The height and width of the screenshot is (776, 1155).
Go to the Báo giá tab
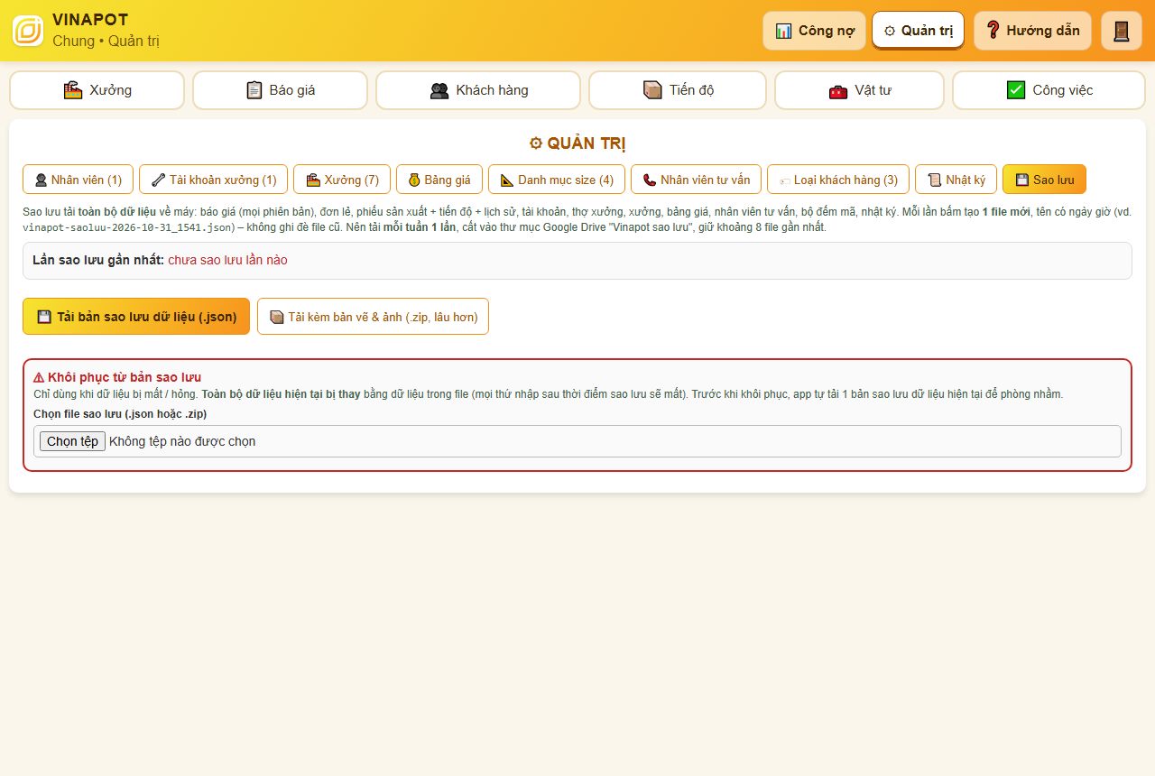pyautogui.click(x=280, y=90)
